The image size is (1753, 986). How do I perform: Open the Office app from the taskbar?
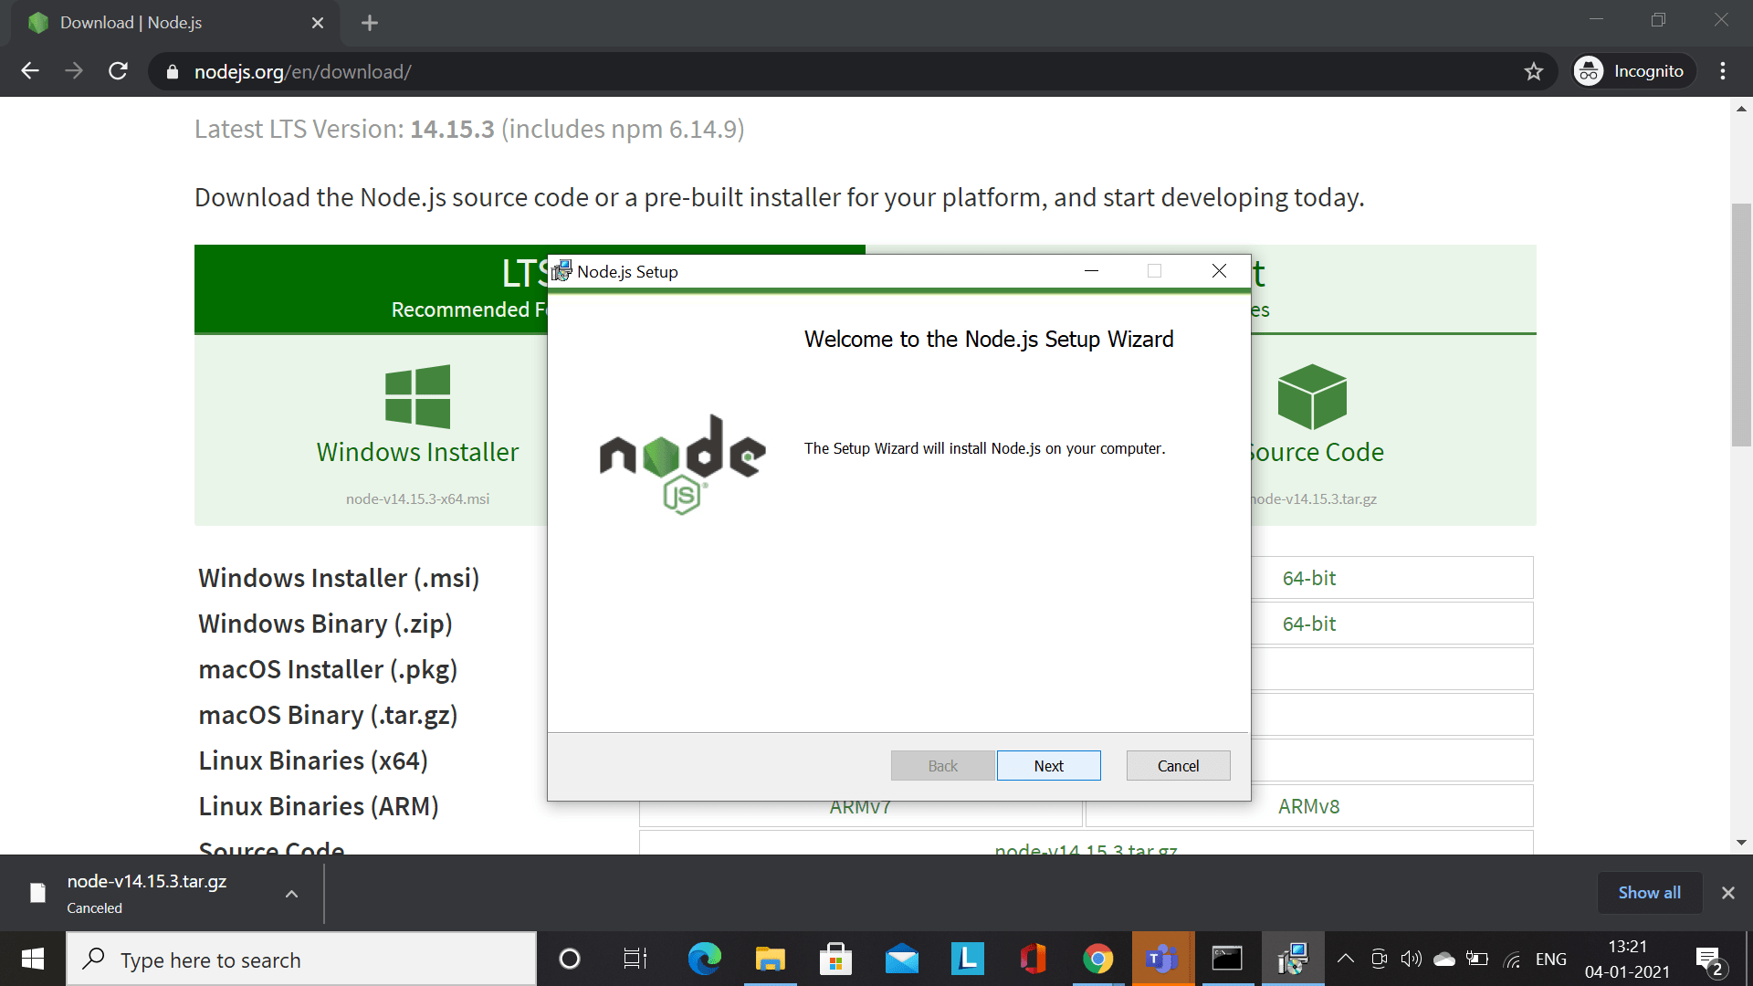(1033, 959)
